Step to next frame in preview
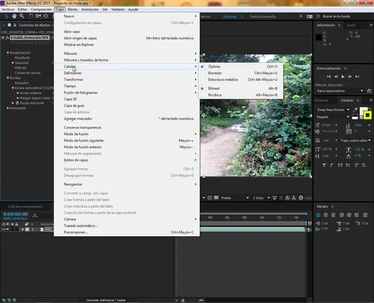 [x=350, y=77]
